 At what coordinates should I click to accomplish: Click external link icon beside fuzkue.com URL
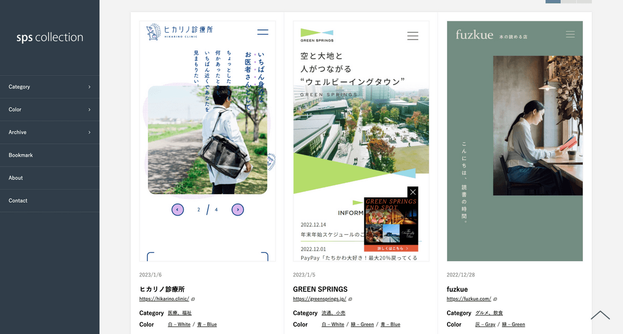pyautogui.click(x=495, y=299)
